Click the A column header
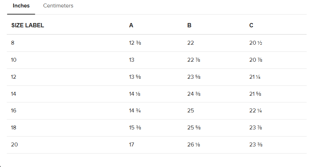This screenshot has height=167, width=313. pos(131,25)
